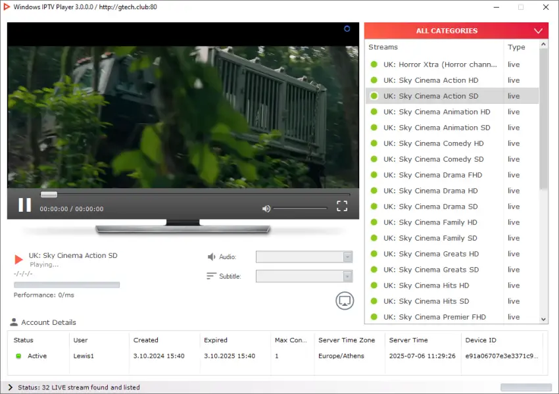Select UK: Sky Cinema Family HD
Screen dimensions: 559x394
tap(452, 222)
